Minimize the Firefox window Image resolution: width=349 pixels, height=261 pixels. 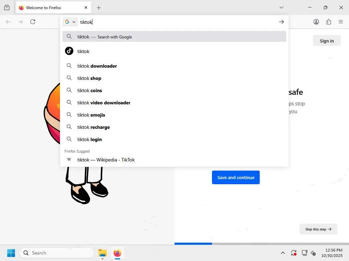pyautogui.click(x=309, y=7)
